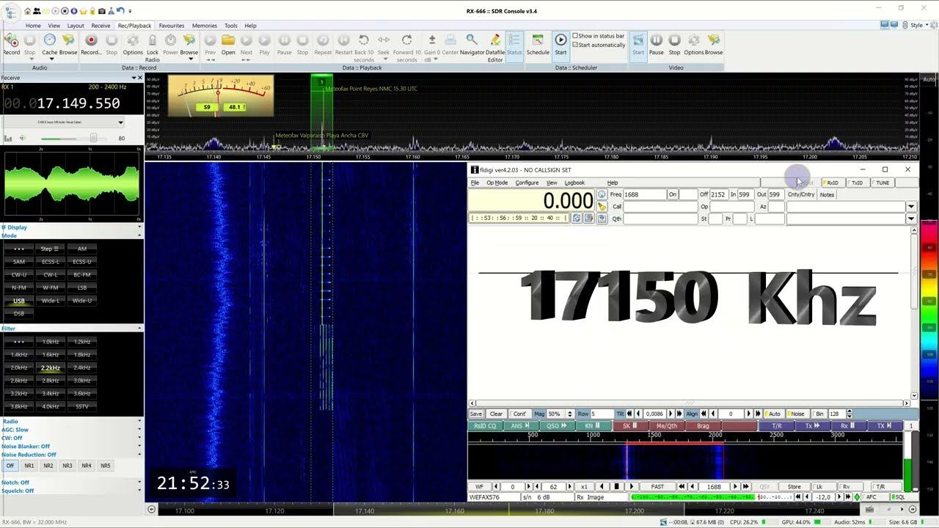Click the Clear button in fldigi
Screen dimensions: 939x528
pyautogui.click(x=496, y=414)
